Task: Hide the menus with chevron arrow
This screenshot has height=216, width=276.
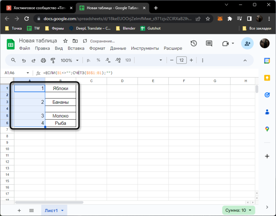Action: 245,60
